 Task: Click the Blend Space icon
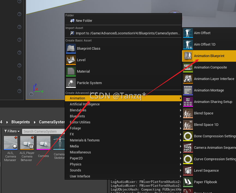188,113
